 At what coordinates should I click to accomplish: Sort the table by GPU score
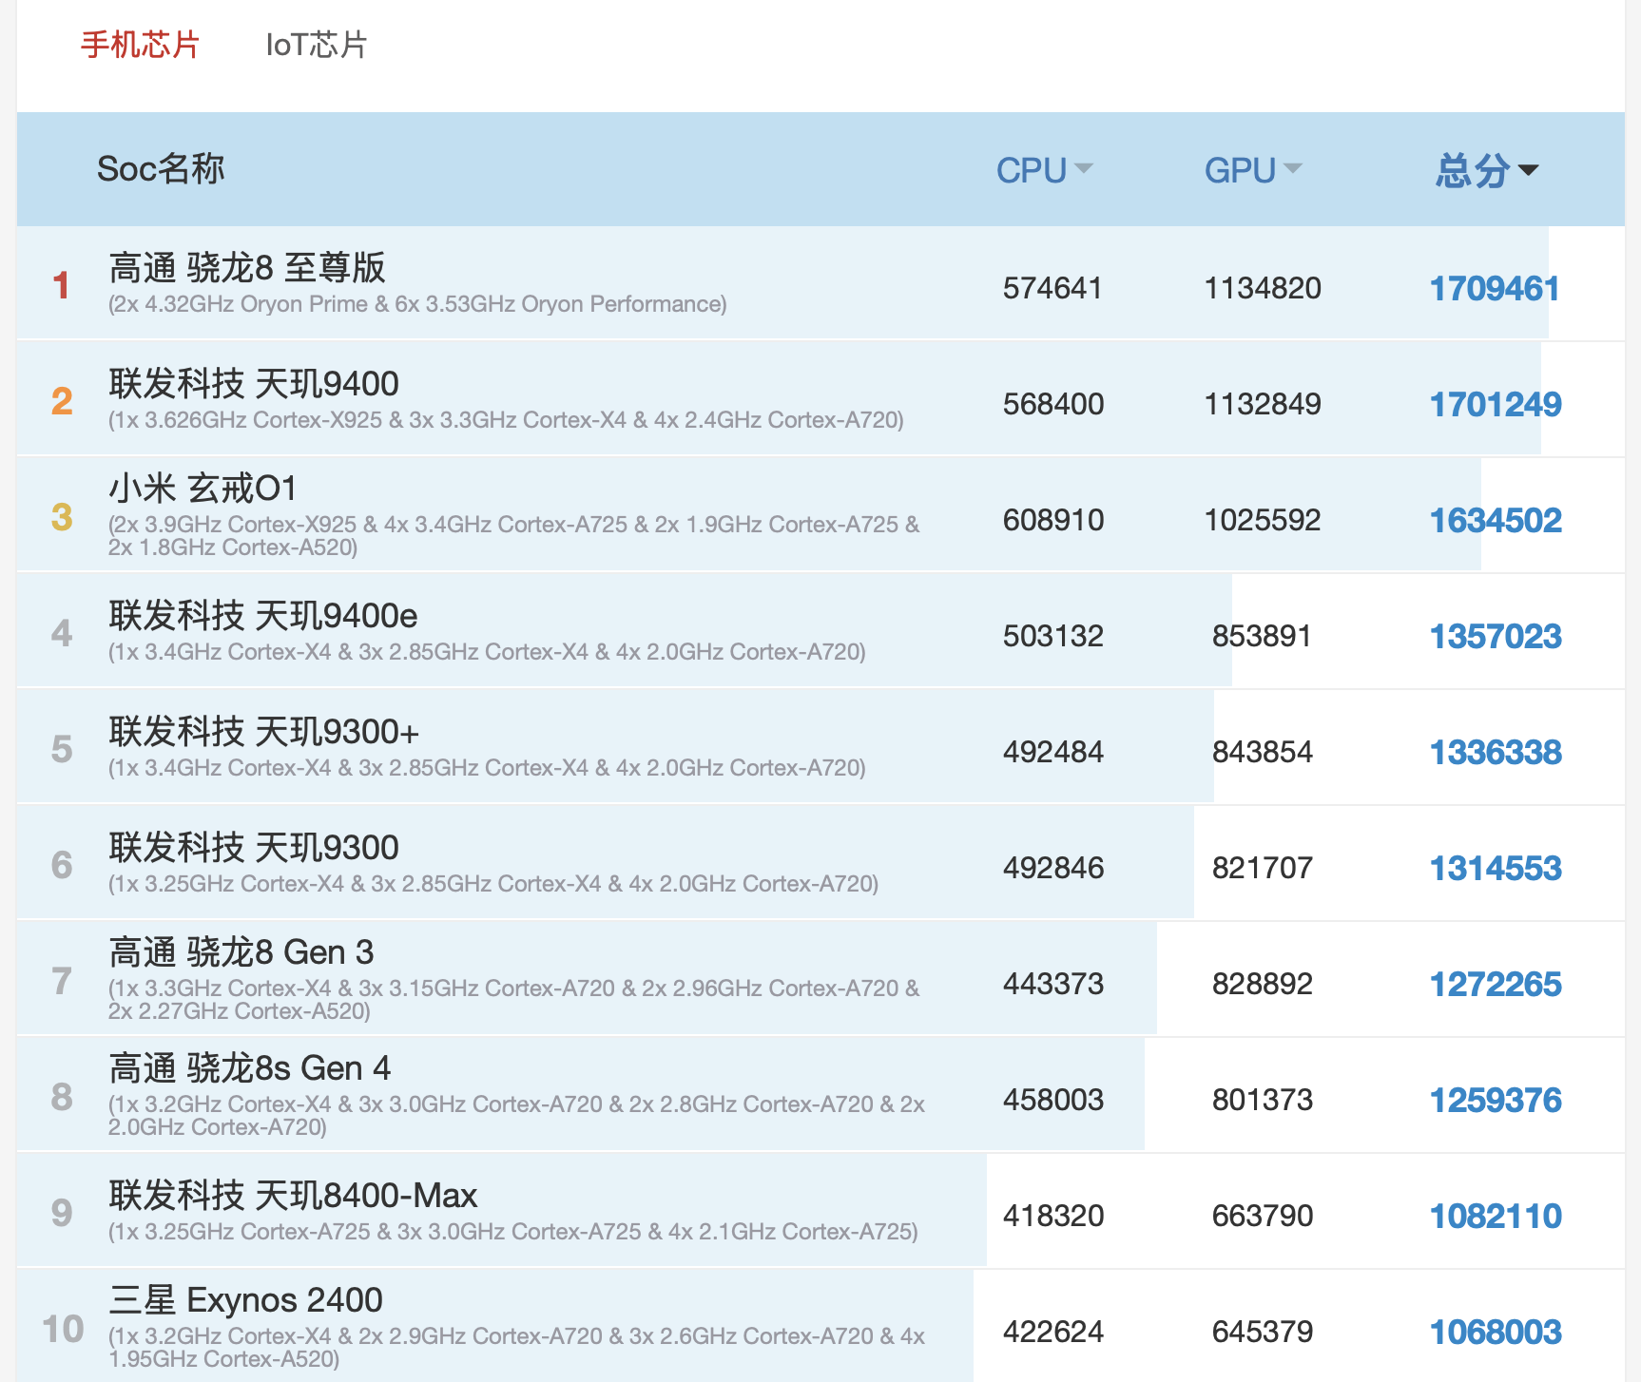tap(1252, 170)
